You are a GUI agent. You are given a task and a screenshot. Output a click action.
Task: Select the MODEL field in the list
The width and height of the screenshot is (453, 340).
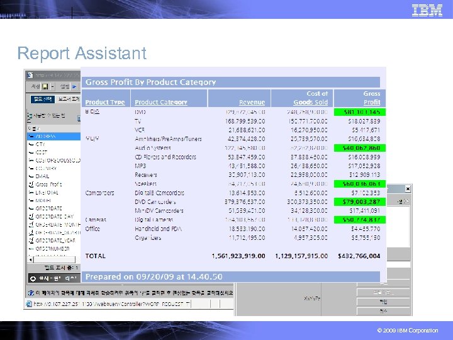pyautogui.click(x=53, y=200)
